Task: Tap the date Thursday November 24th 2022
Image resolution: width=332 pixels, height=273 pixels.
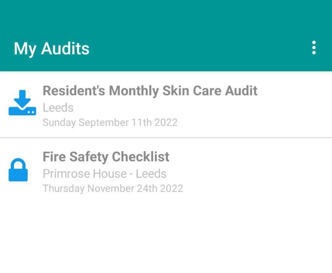Action: coord(113,188)
